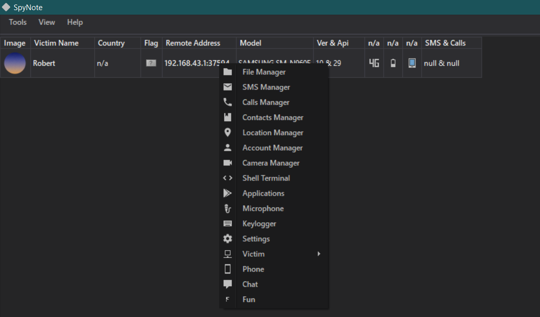540x317 pixels.
Task: Click the Remote Address column header
Action: 199,43
